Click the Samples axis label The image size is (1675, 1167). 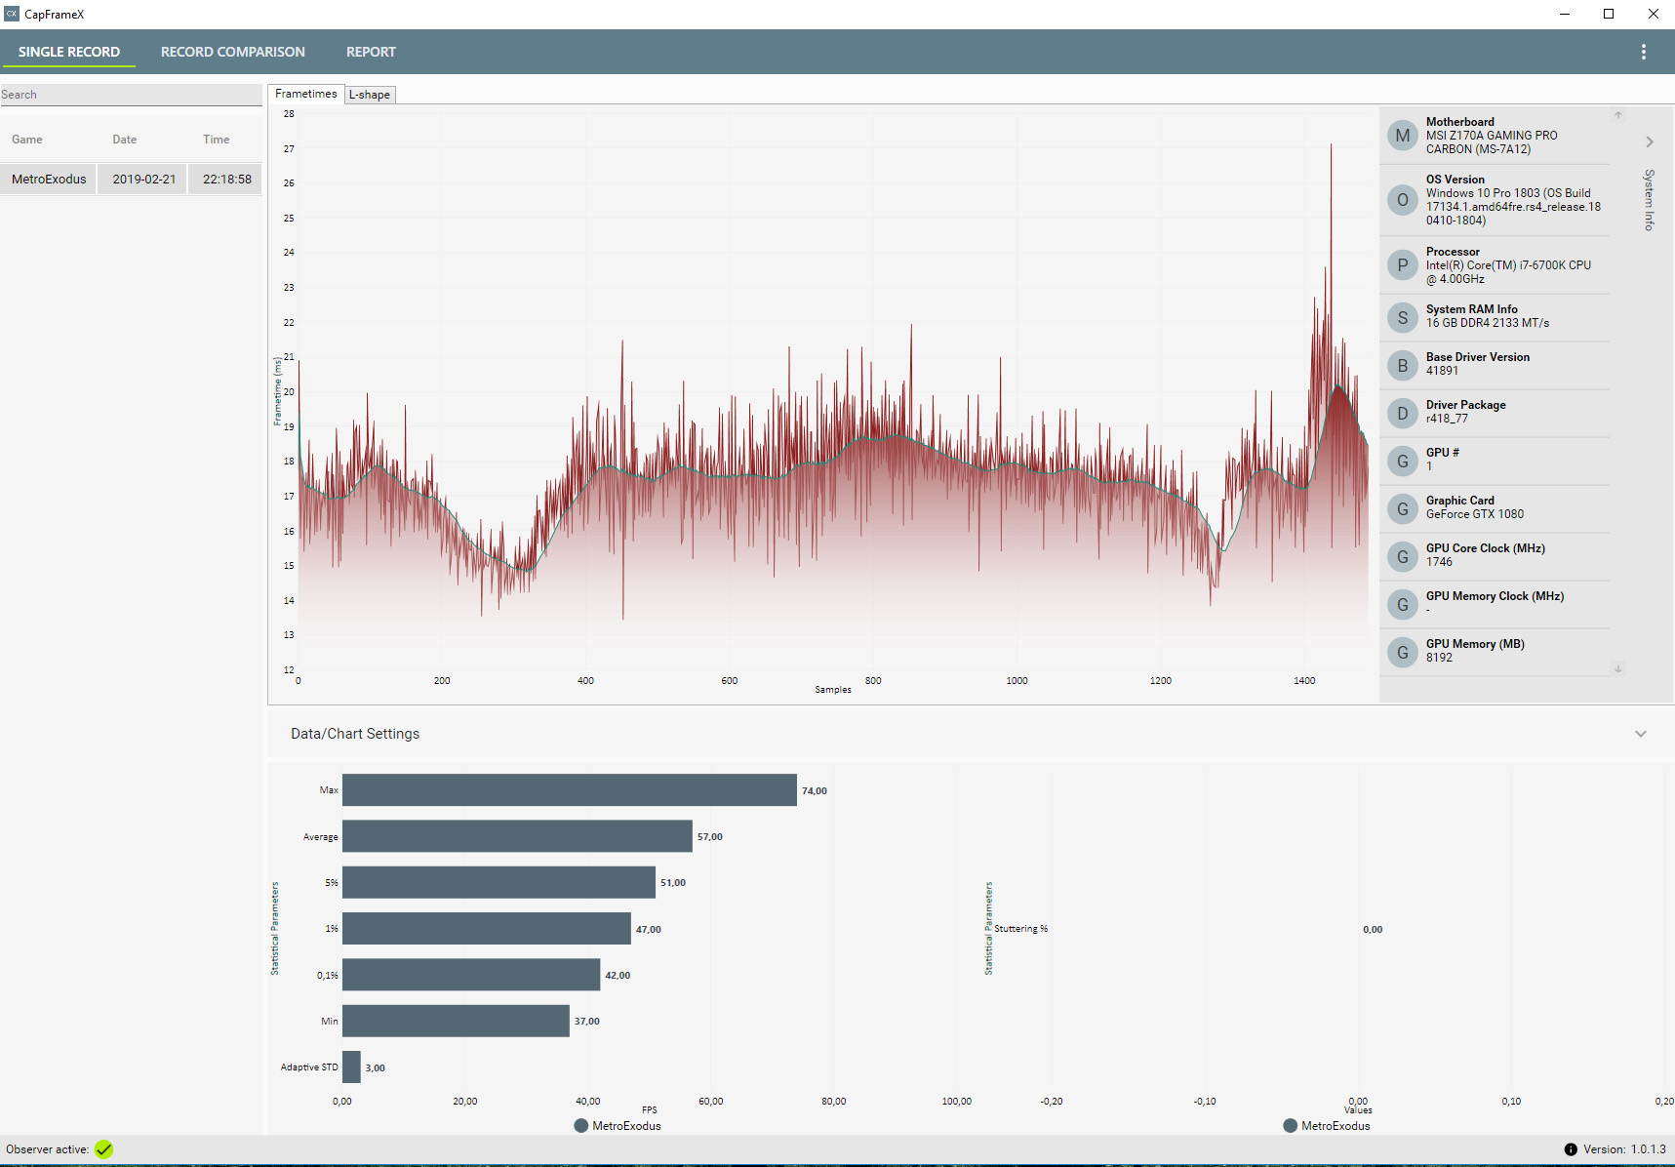click(833, 690)
